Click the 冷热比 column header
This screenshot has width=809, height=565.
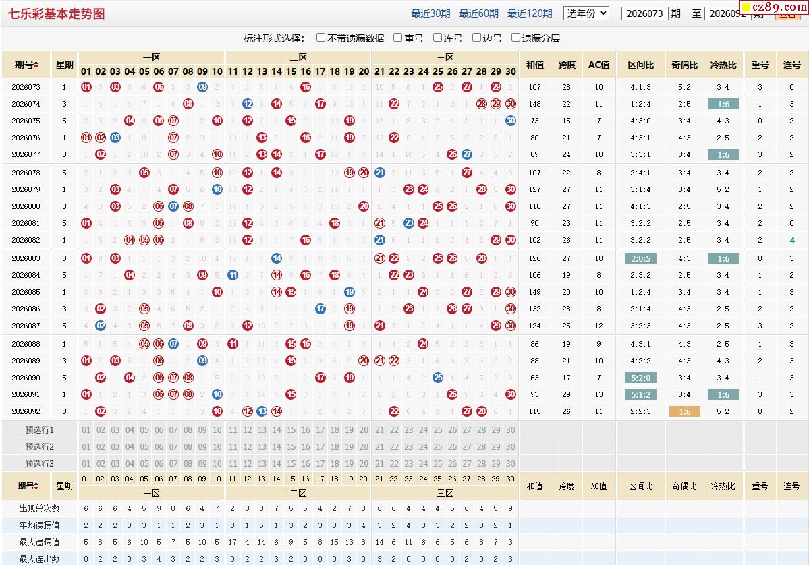click(723, 65)
